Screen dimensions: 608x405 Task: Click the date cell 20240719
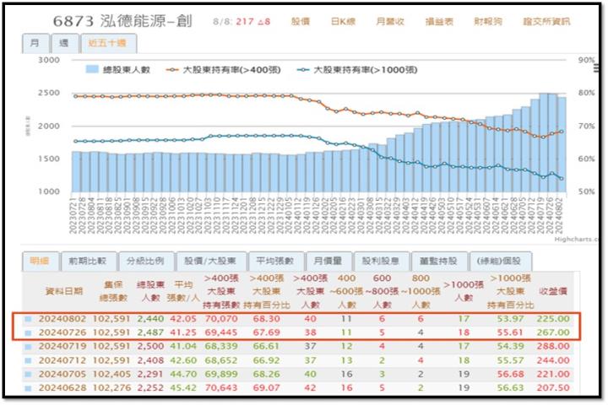tap(62, 347)
